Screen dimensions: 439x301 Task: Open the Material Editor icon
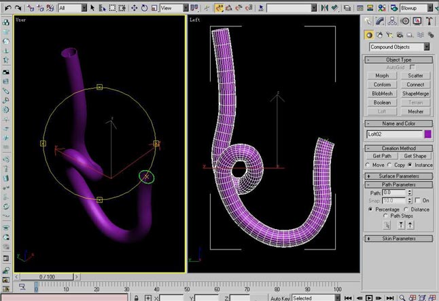tap(382, 8)
